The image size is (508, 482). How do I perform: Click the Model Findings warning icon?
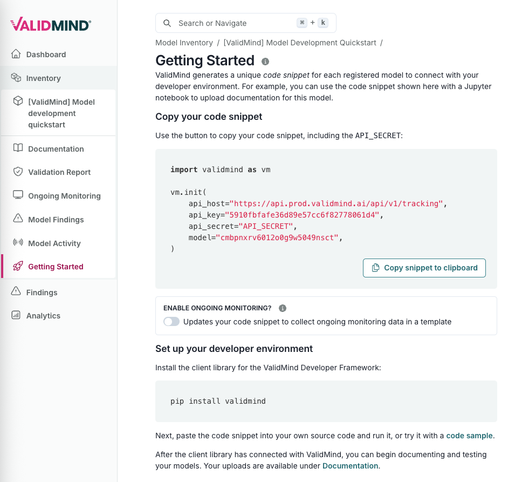(18, 219)
